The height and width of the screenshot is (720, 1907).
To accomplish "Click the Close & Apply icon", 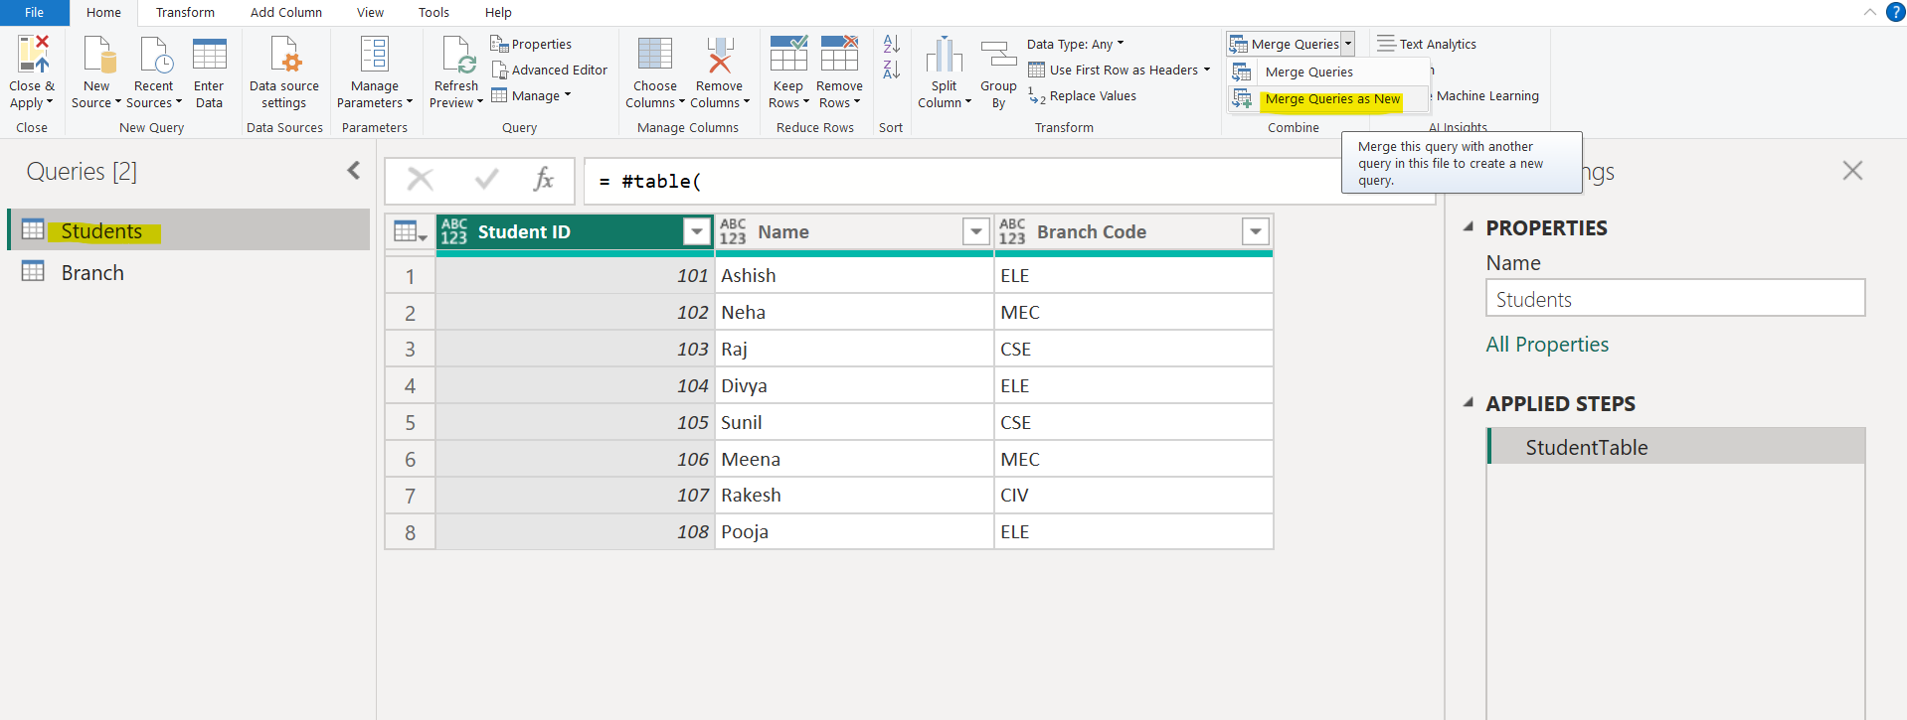I will 33,56.
